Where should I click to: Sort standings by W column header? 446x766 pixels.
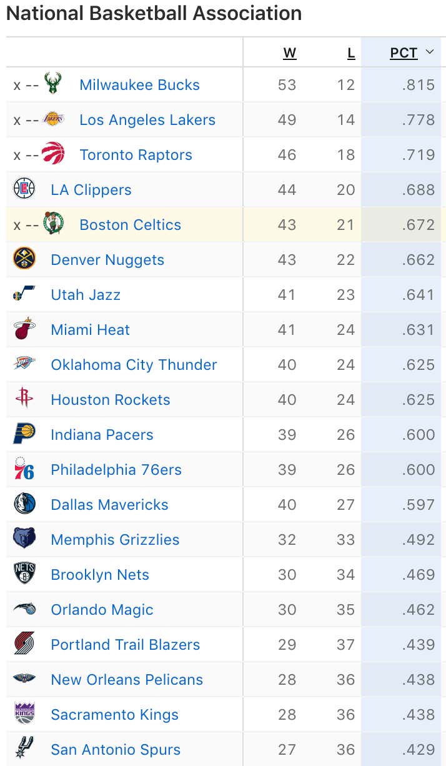pos(289,53)
